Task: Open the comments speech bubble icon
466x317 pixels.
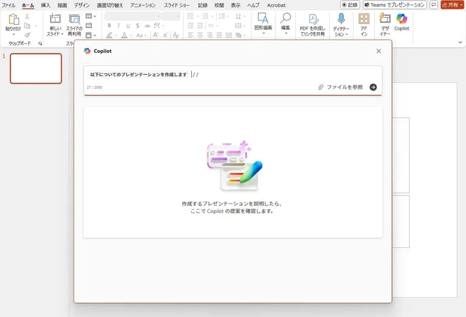Action: pos(434,5)
